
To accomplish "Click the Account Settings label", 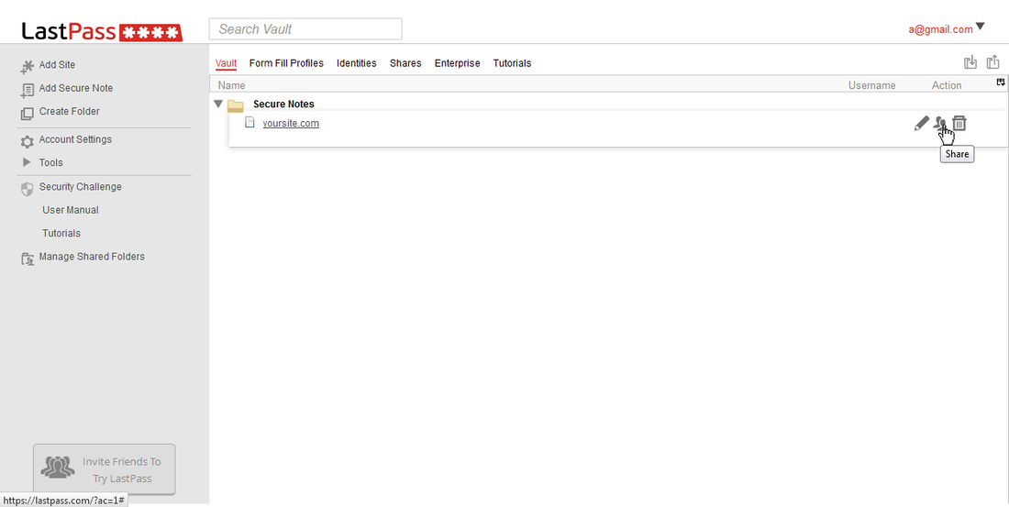I will coord(75,139).
